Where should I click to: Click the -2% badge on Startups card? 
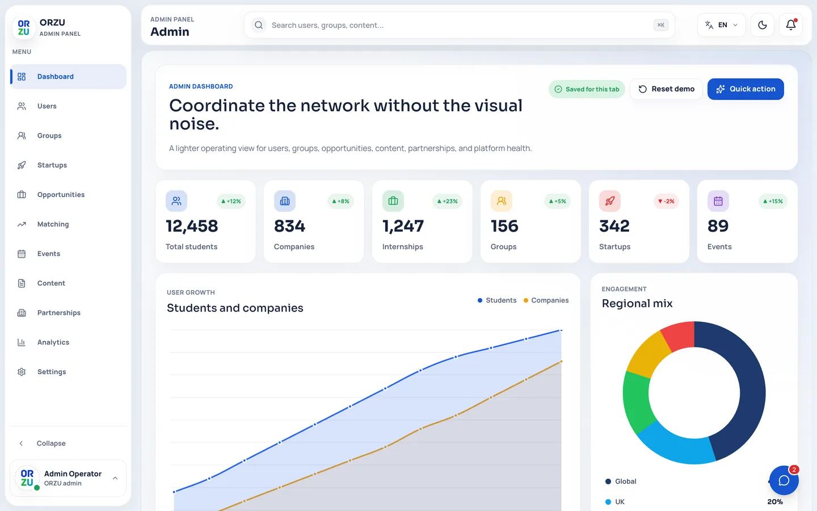[x=667, y=201]
